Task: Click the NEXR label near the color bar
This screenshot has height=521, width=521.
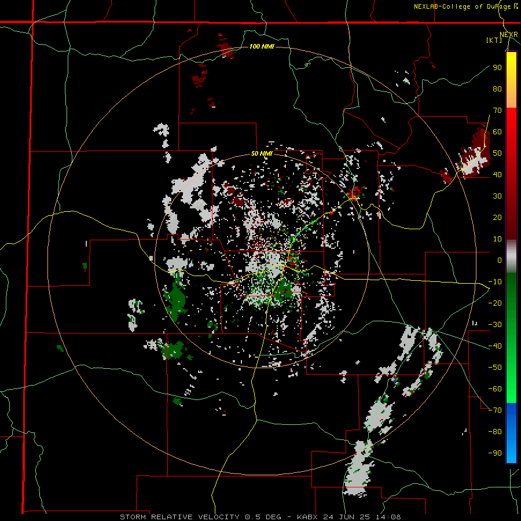Action: 509,35
